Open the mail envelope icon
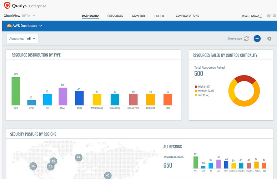 275,16
